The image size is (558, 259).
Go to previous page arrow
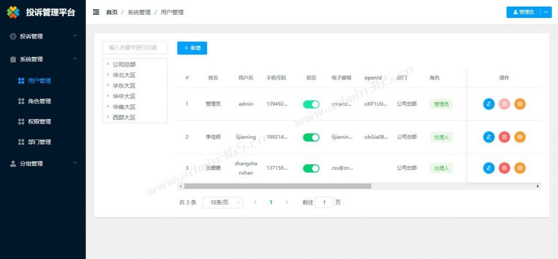[x=255, y=202]
